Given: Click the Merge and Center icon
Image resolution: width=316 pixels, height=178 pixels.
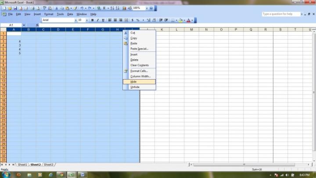Looking at the screenshot, I should click(126, 20).
